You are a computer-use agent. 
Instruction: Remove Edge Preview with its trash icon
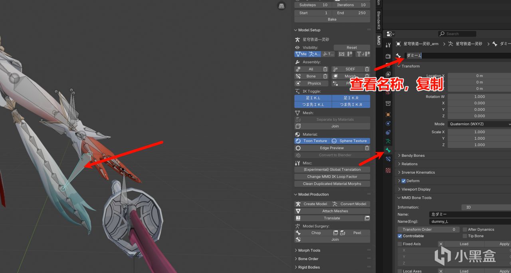[367, 148]
